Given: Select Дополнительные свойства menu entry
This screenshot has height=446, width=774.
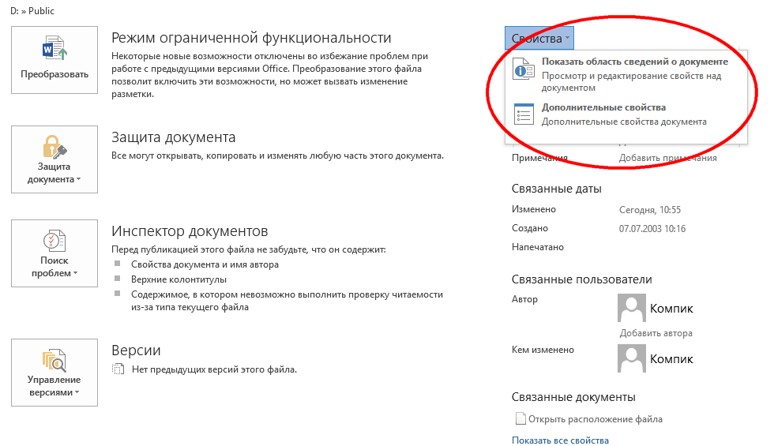Looking at the screenshot, I should (603, 107).
